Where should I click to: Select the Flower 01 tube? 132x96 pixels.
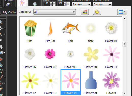pos(111,28)
